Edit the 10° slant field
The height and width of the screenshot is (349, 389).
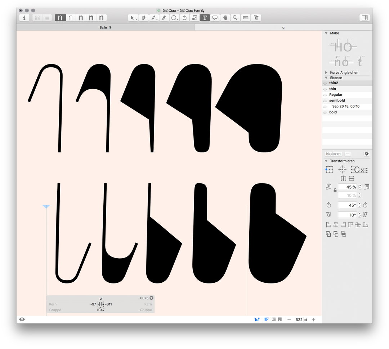[x=348, y=215]
